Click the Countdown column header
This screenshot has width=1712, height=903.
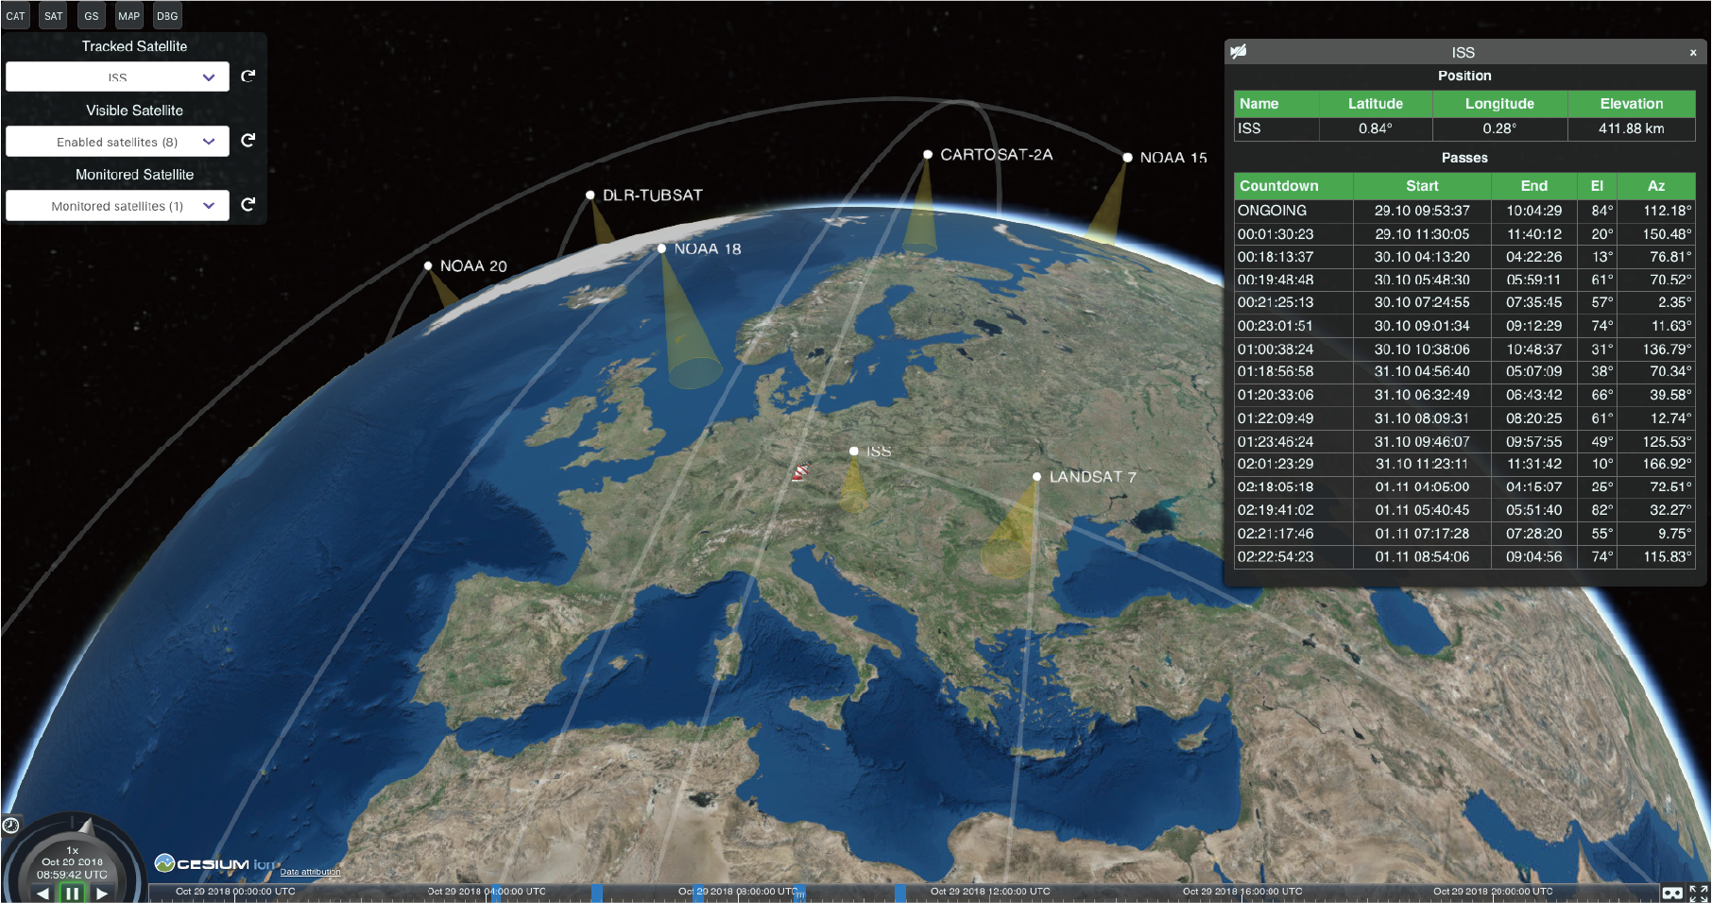1293,186
